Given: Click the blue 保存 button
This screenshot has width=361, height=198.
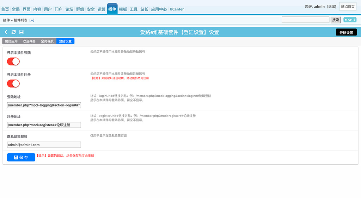Looking at the screenshot, I should point(21,158).
